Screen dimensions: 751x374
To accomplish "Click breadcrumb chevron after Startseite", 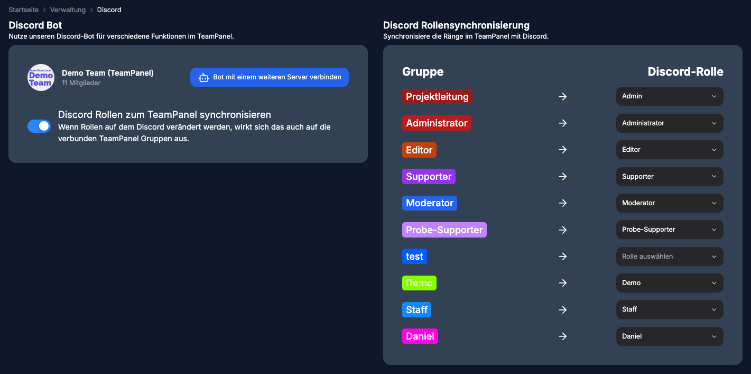I will click(x=44, y=10).
